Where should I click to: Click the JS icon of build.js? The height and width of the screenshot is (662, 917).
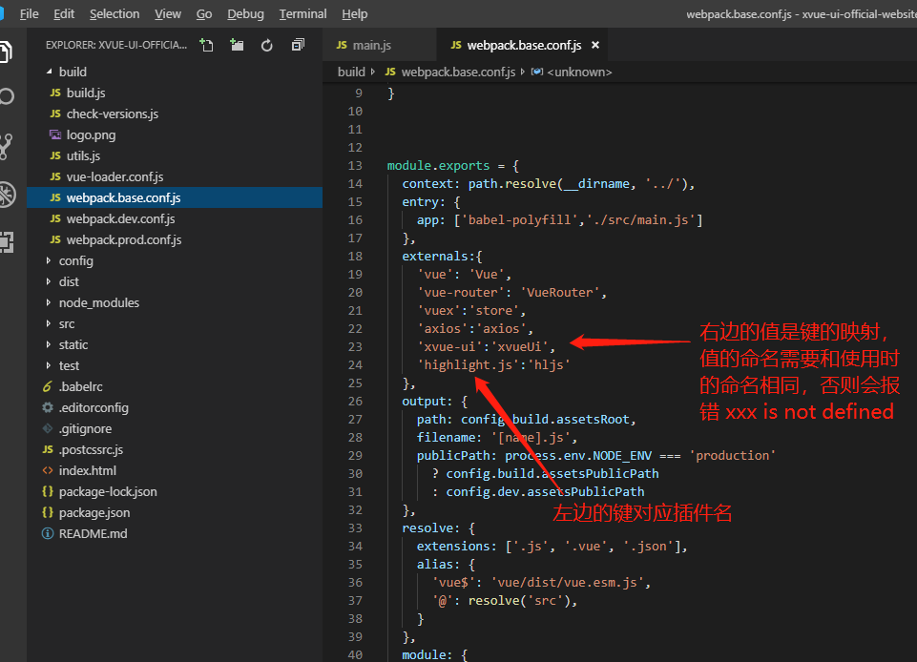(55, 93)
